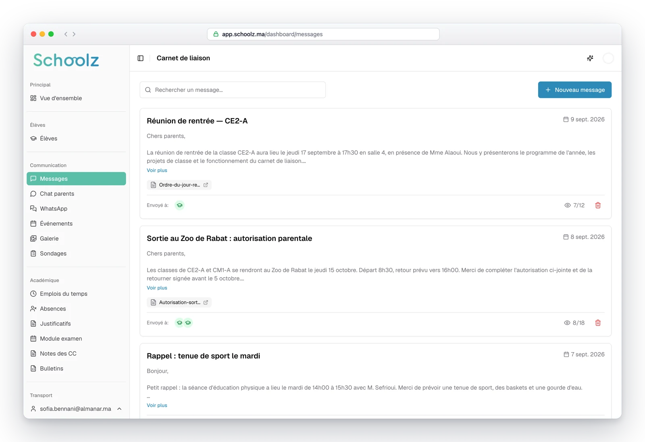Expand Voir plus on Rappel tenue de sport
Screen dimensions: 645x442
(157, 405)
